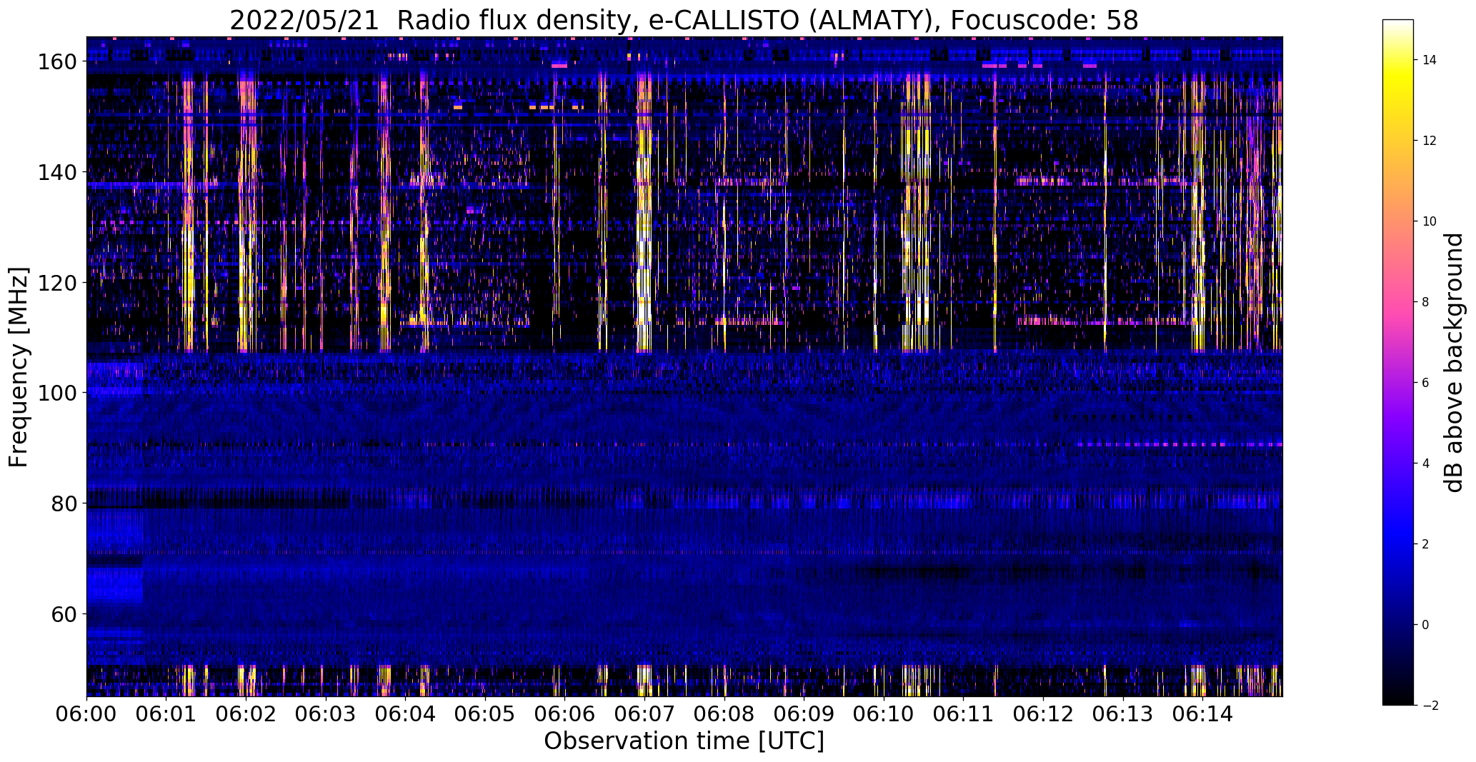Click the 06:14 time tick label
Image resolution: width=1476 pixels, height=762 pixels.
[1202, 713]
